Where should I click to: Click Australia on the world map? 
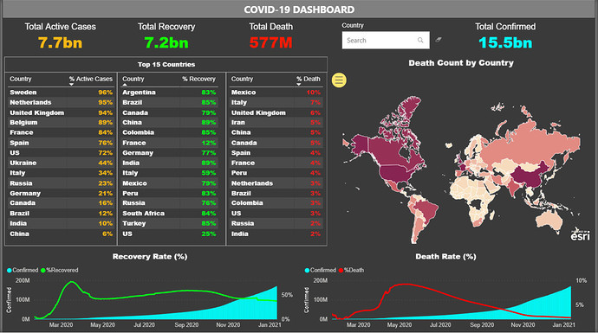coord(549,219)
